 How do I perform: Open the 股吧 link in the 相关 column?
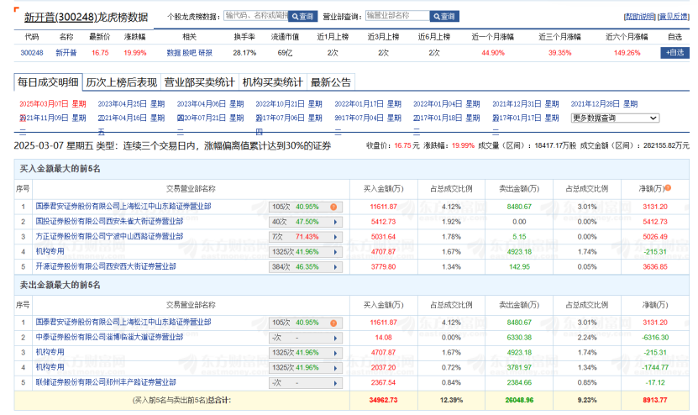coord(189,53)
